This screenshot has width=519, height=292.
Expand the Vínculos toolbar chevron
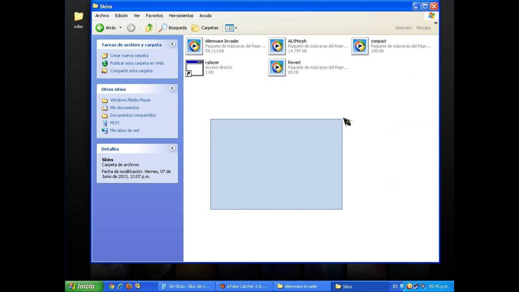[435, 23]
